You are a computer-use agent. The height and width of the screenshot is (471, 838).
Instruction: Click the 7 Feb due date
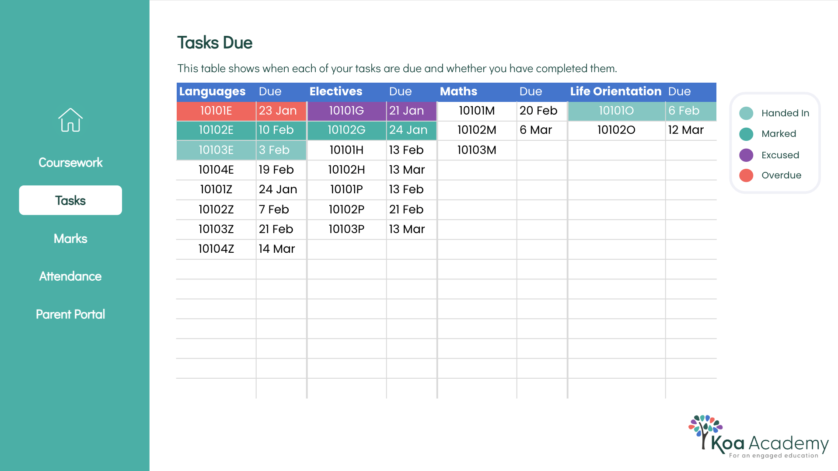coord(281,209)
